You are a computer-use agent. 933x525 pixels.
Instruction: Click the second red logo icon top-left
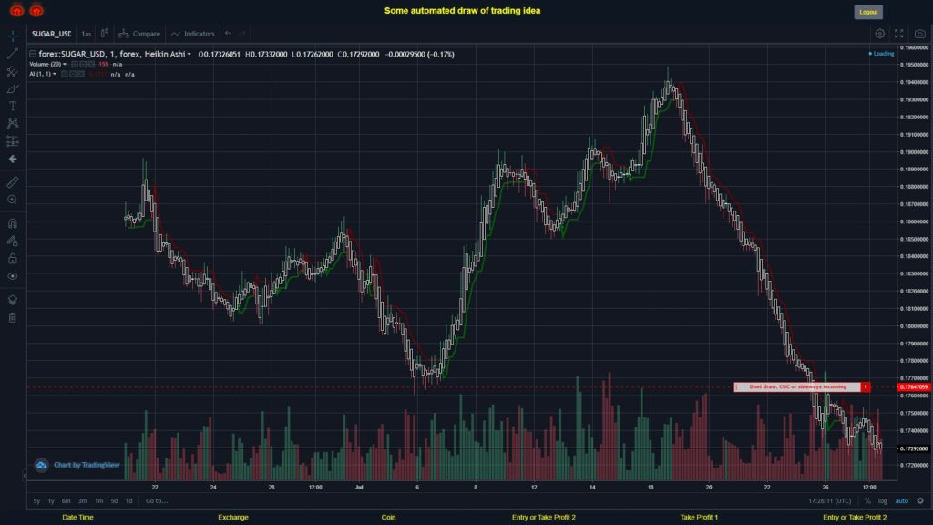tap(36, 10)
